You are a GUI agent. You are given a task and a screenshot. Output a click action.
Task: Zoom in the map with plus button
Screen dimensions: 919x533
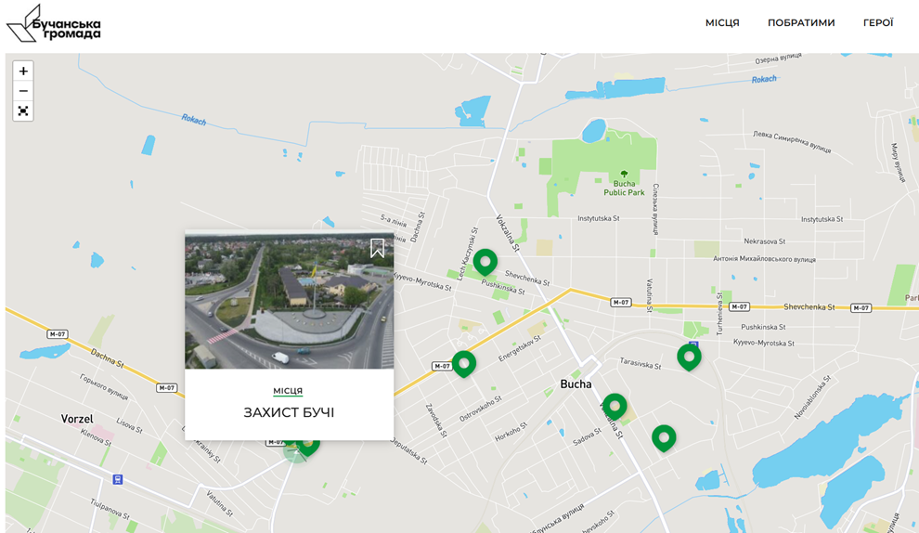tap(23, 71)
